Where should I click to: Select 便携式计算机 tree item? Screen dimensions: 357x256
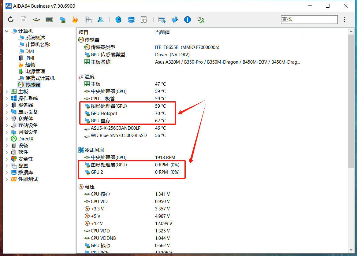coord(40,78)
